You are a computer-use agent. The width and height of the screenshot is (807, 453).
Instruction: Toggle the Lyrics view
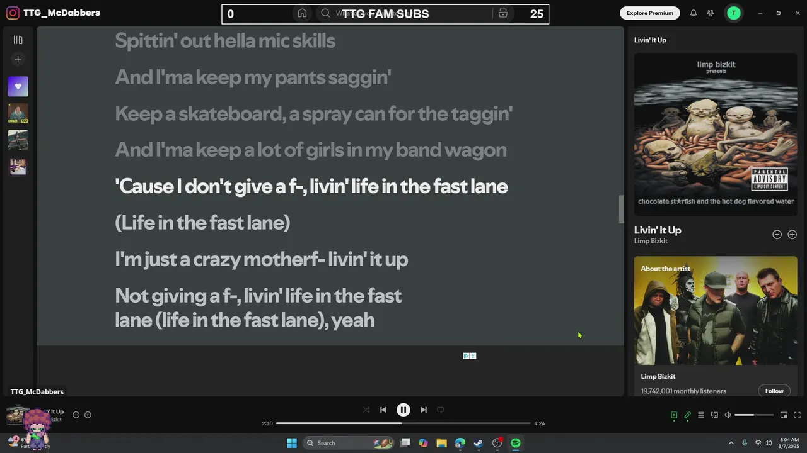tap(687, 415)
